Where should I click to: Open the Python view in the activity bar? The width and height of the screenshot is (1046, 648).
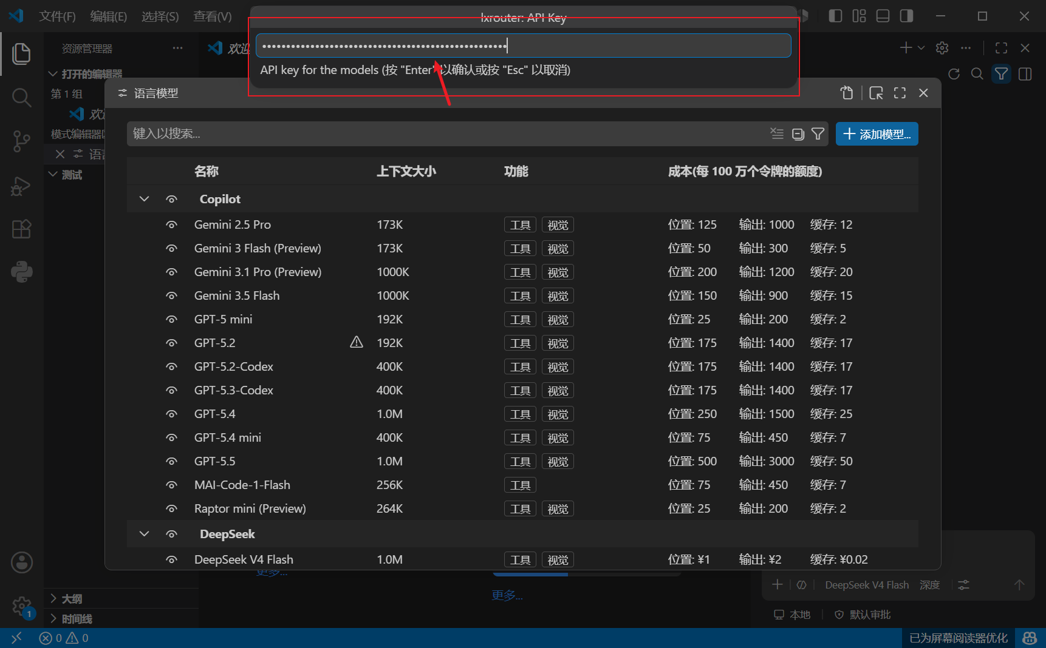21,272
